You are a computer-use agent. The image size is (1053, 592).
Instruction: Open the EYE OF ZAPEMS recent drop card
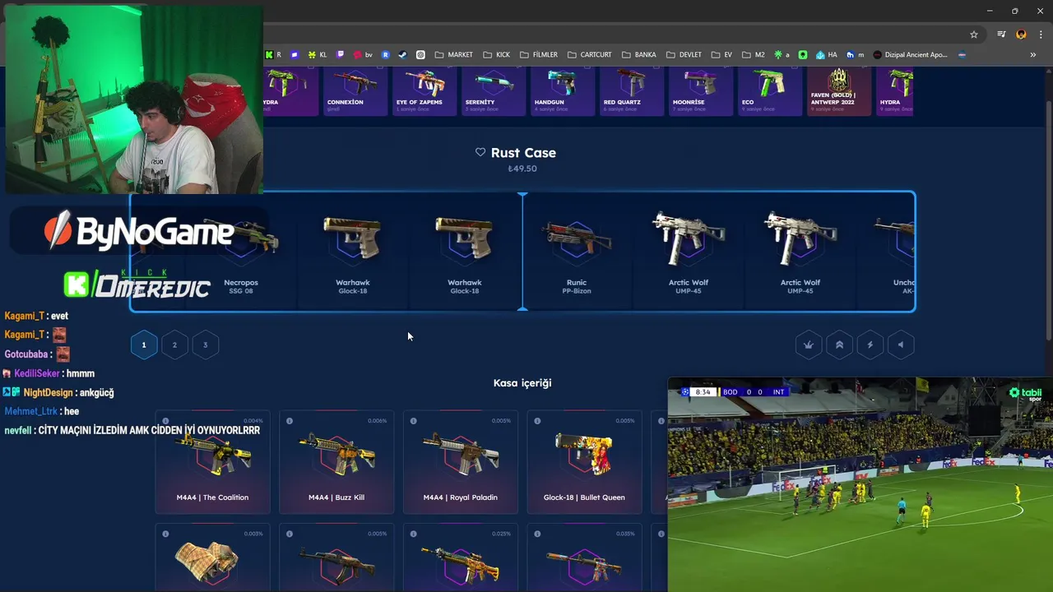pyautogui.click(x=424, y=91)
